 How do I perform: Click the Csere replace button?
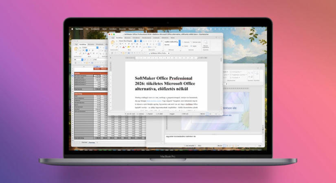185,46
